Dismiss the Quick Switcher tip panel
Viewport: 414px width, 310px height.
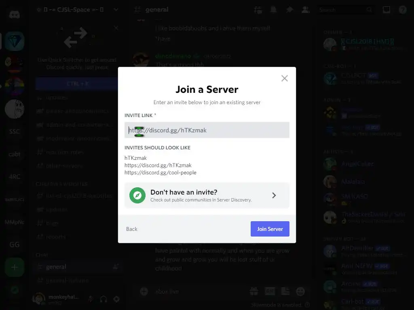coord(116,28)
